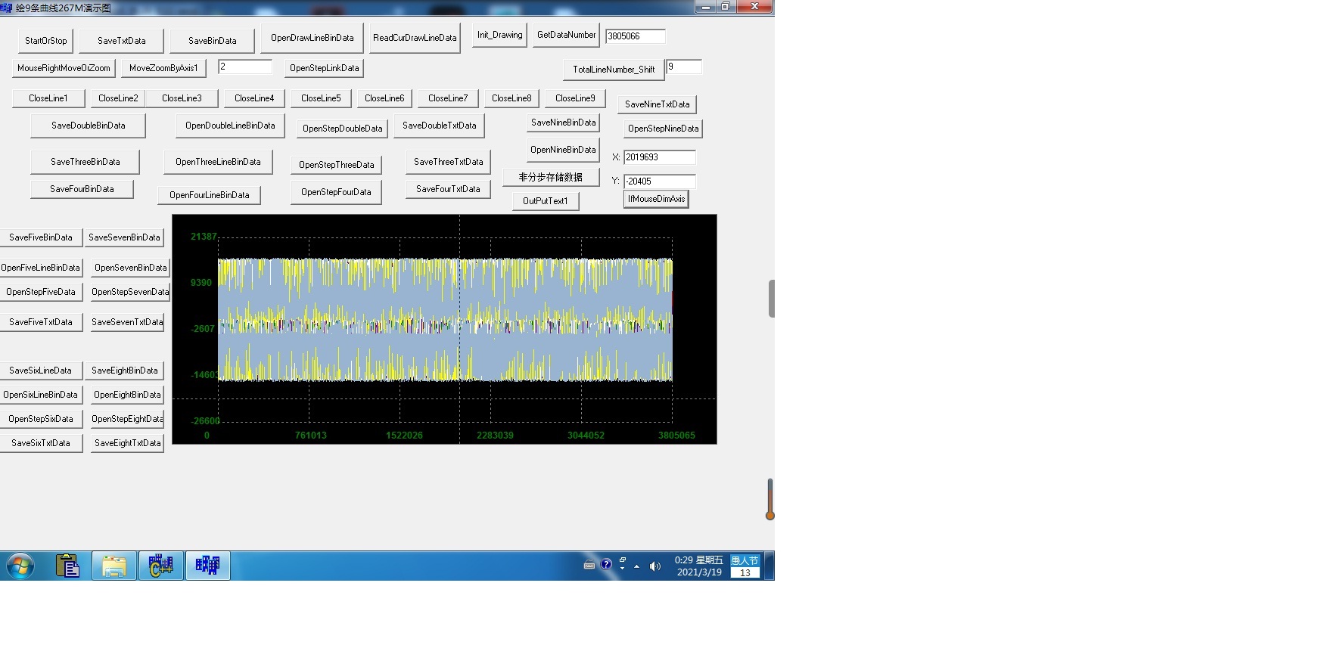Click the SaveDoubleBinData button
1340x648 pixels.
89,126
